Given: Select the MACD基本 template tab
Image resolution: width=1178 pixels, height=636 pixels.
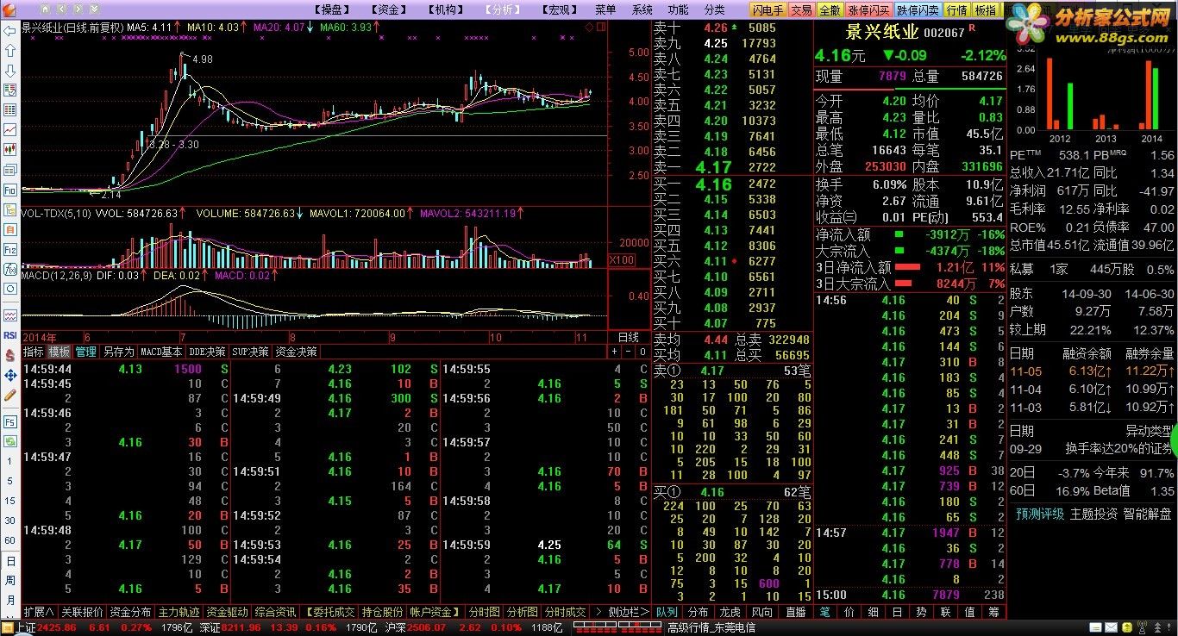Looking at the screenshot, I should (161, 352).
